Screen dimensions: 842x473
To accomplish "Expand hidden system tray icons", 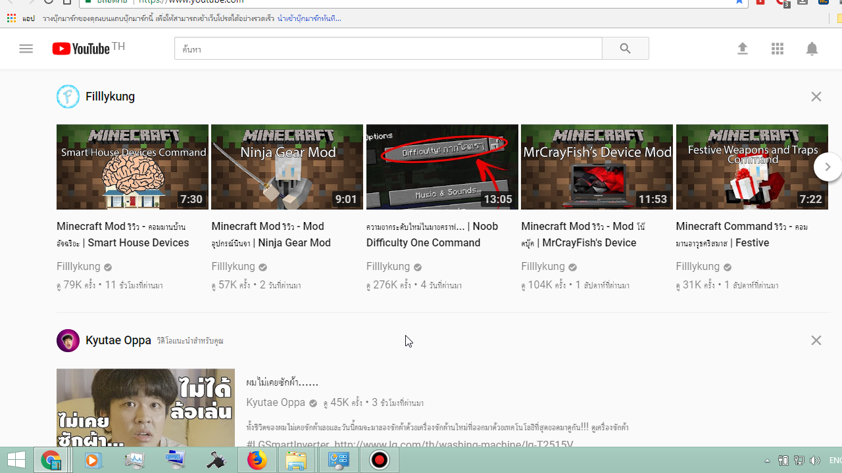I will pyautogui.click(x=767, y=461).
